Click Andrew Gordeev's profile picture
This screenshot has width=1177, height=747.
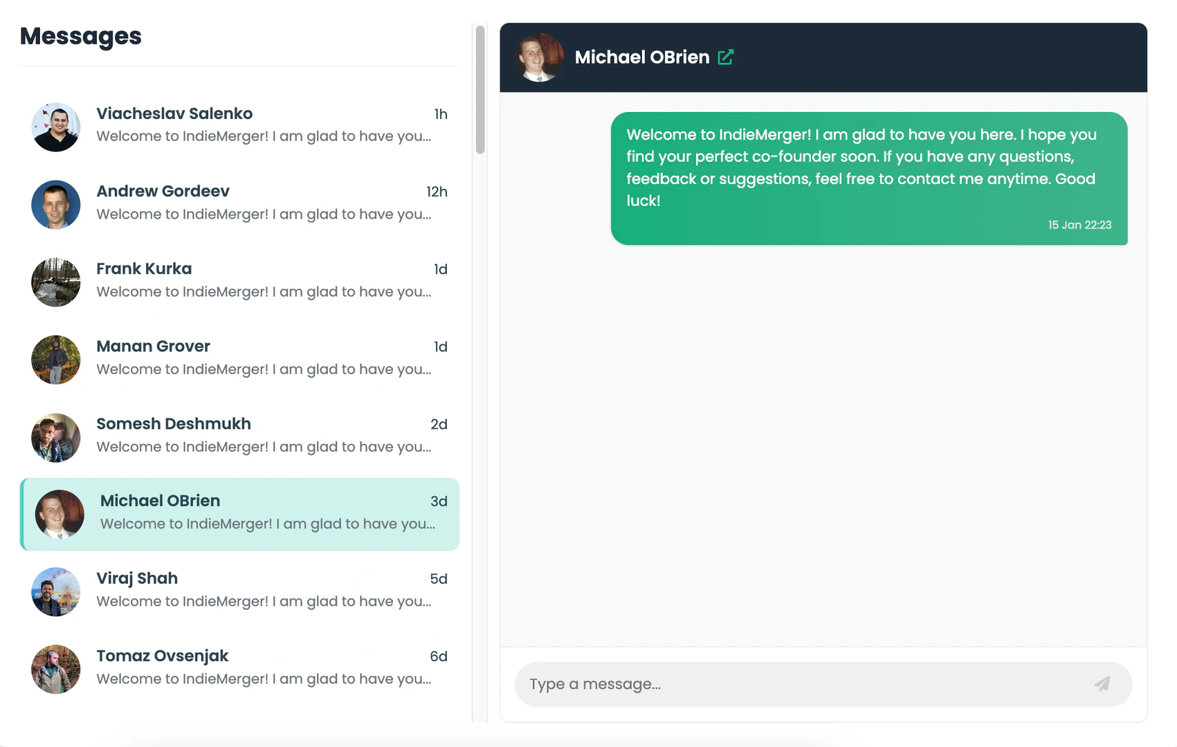click(x=55, y=205)
